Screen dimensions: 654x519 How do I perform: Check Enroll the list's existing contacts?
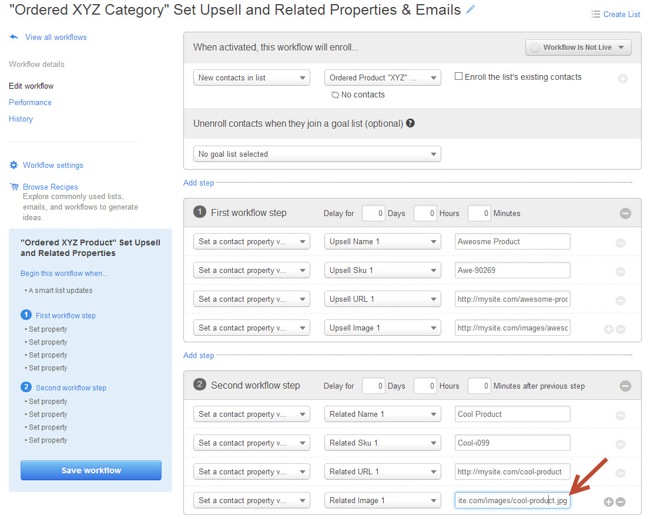[459, 76]
